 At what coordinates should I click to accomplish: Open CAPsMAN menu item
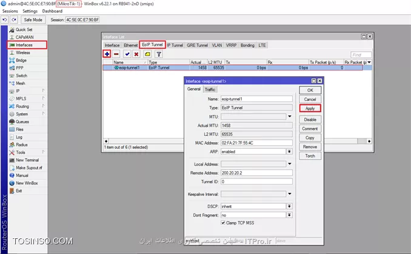(25, 37)
